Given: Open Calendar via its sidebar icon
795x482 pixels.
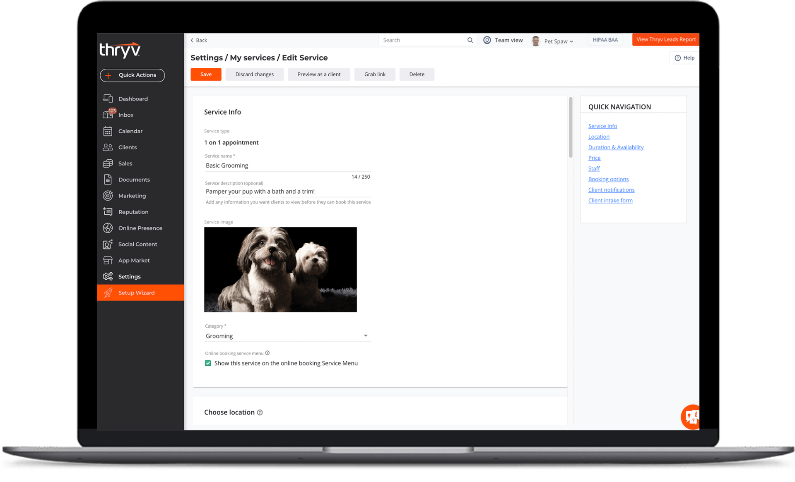Looking at the screenshot, I should [108, 131].
